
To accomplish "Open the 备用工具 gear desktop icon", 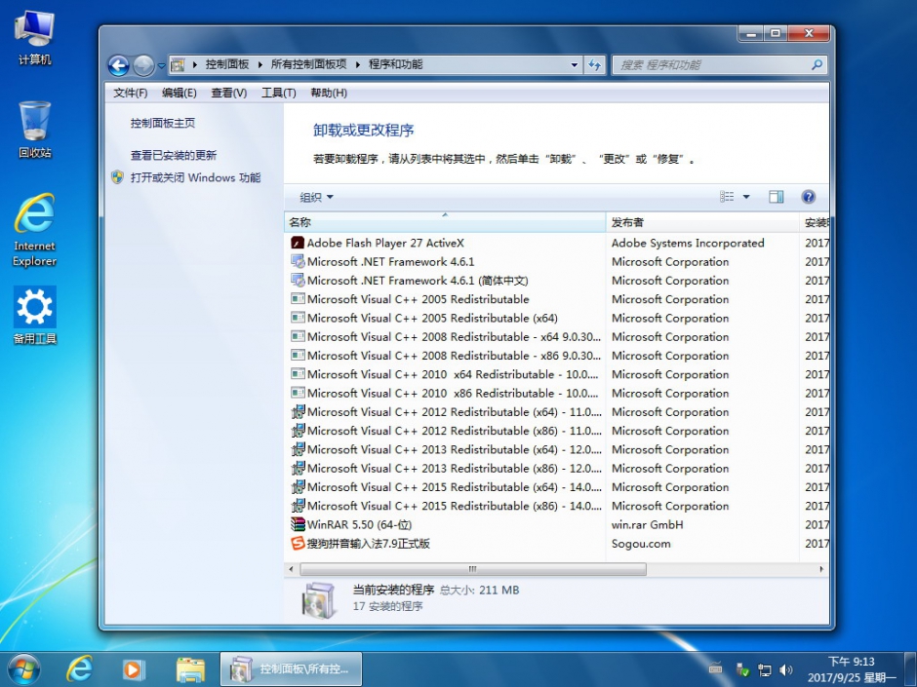I will click(x=34, y=315).
